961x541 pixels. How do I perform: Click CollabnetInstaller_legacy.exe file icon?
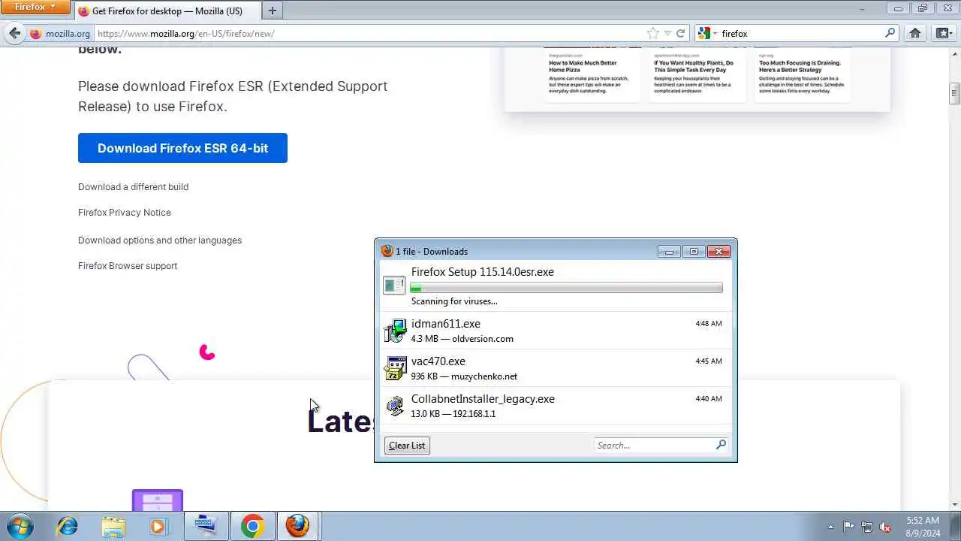pos(395,406)
